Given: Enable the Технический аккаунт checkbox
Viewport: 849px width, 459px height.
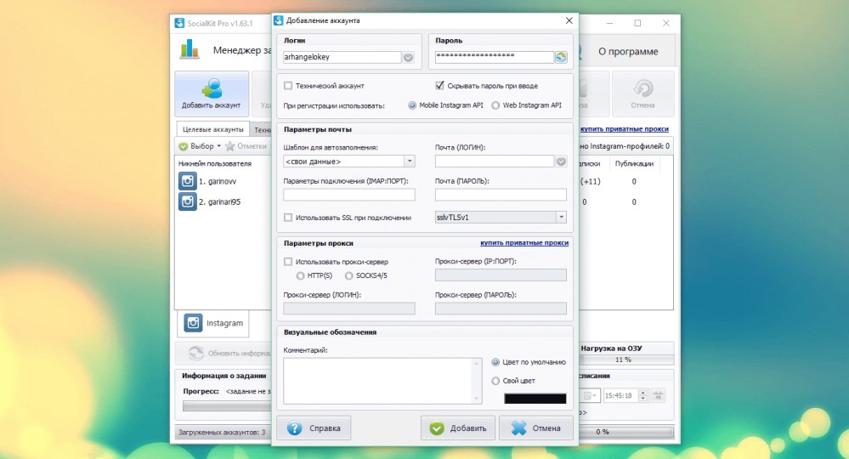Looking at the screenshot, I should click(288, 86).
